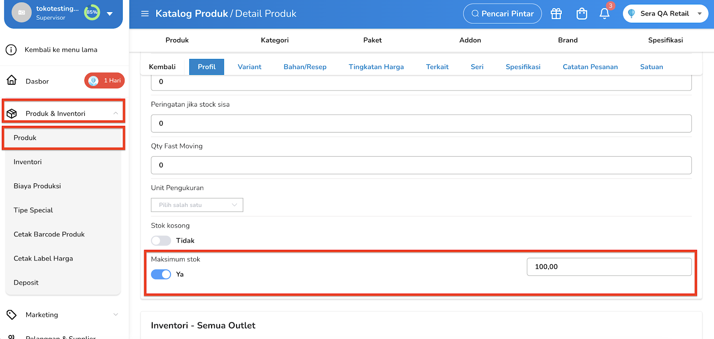
Task: Open the Seri tab
Action: [x=477, y=67]
